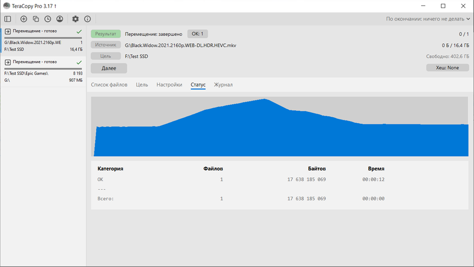Click the add new task plus icon

pos(23,19)
